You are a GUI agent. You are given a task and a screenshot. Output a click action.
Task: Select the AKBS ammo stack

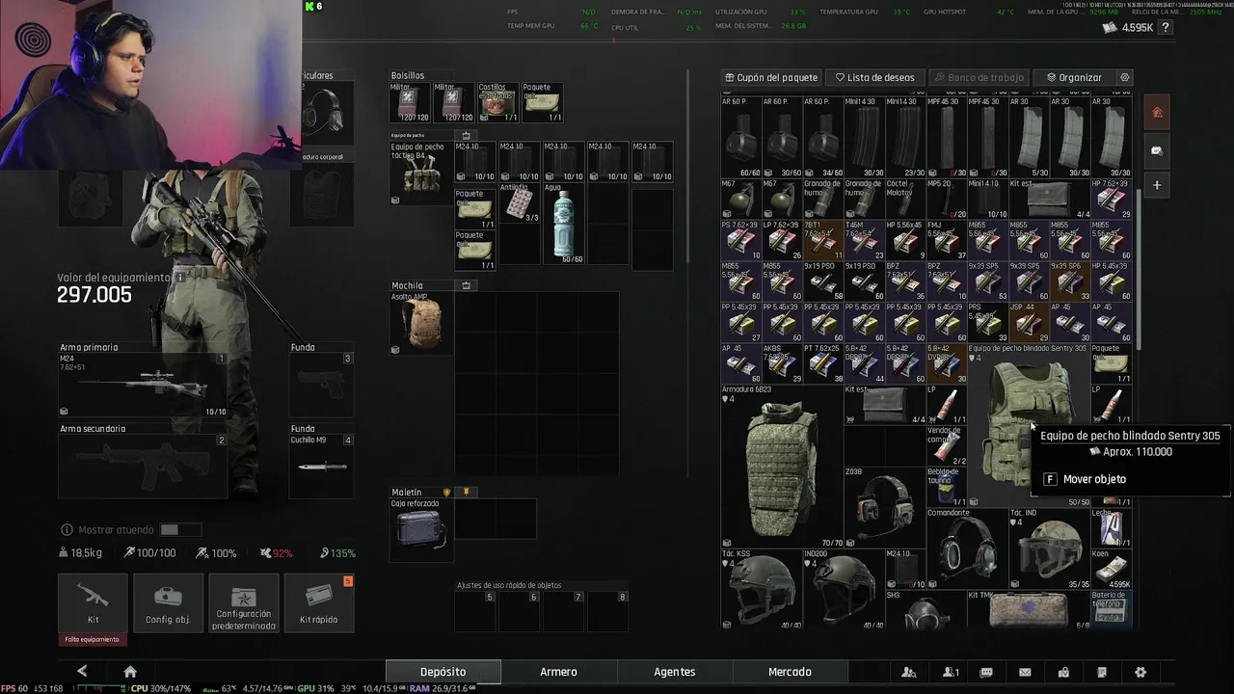pos(782,363)
